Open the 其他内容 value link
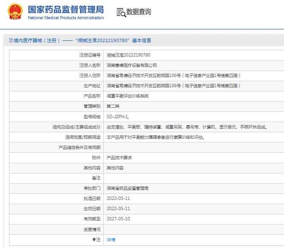Screen dimensions: 284x248 tap(115, 168)
